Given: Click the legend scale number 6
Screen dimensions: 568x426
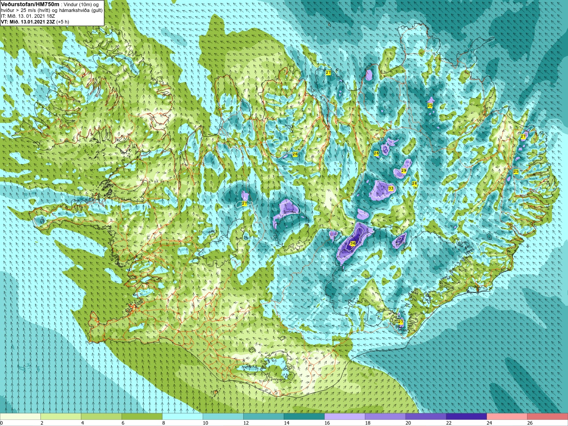Looking at the screenshot, I should pyautogui.click(x=123, y=423).
